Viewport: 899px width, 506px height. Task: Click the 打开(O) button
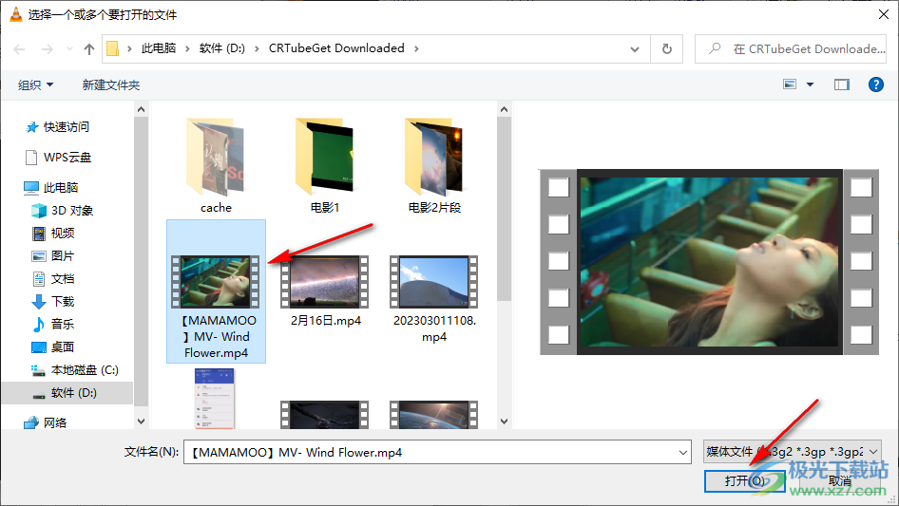point(744,480)
